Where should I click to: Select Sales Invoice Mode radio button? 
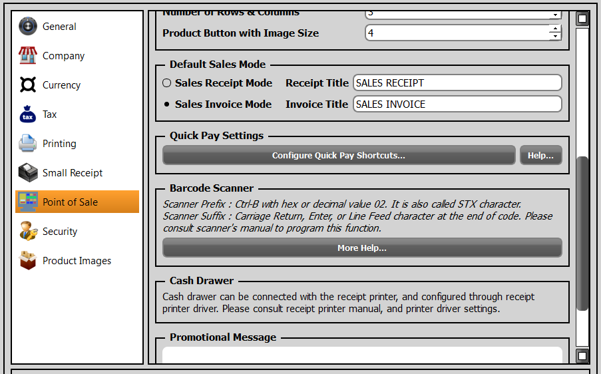coord(167,104)
